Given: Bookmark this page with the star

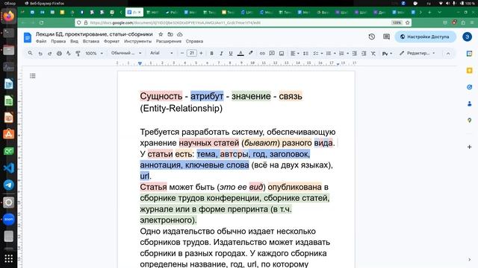Looking at the screenshot, I should pyautogui.click(x=408, y=22).
